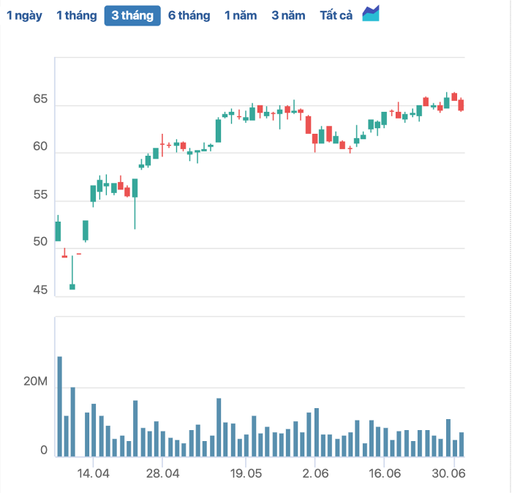Switch chart to 6 tháng range
The width and height of the screenshot is (512, 493).
[x=189, y=15]
